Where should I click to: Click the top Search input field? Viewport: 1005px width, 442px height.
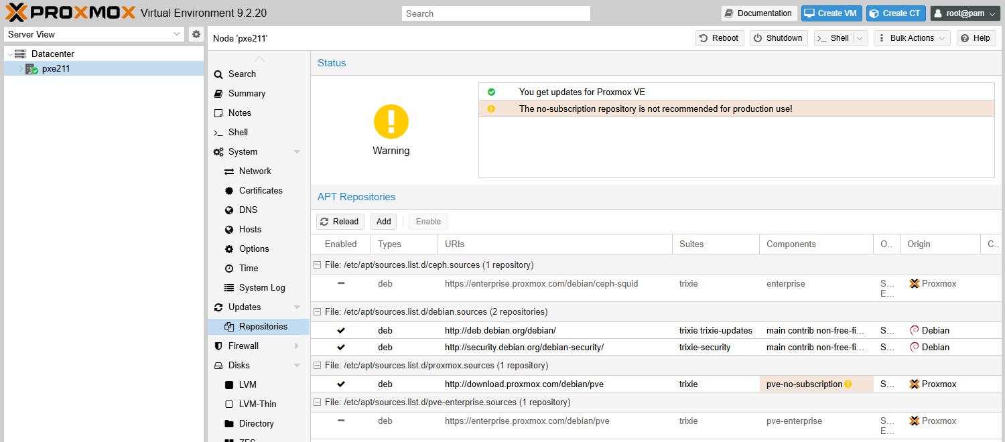click(496, 13)
